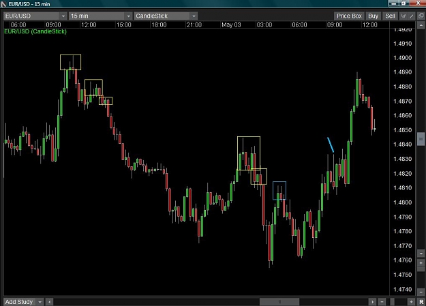
Task: Click the horizontal scrollbar thumb
Action: [279, 302]
